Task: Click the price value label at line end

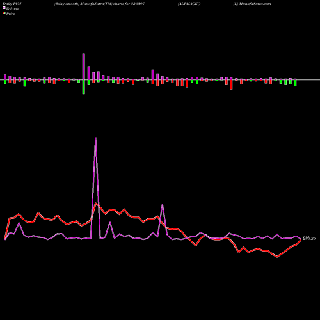Action: [309, 239]
